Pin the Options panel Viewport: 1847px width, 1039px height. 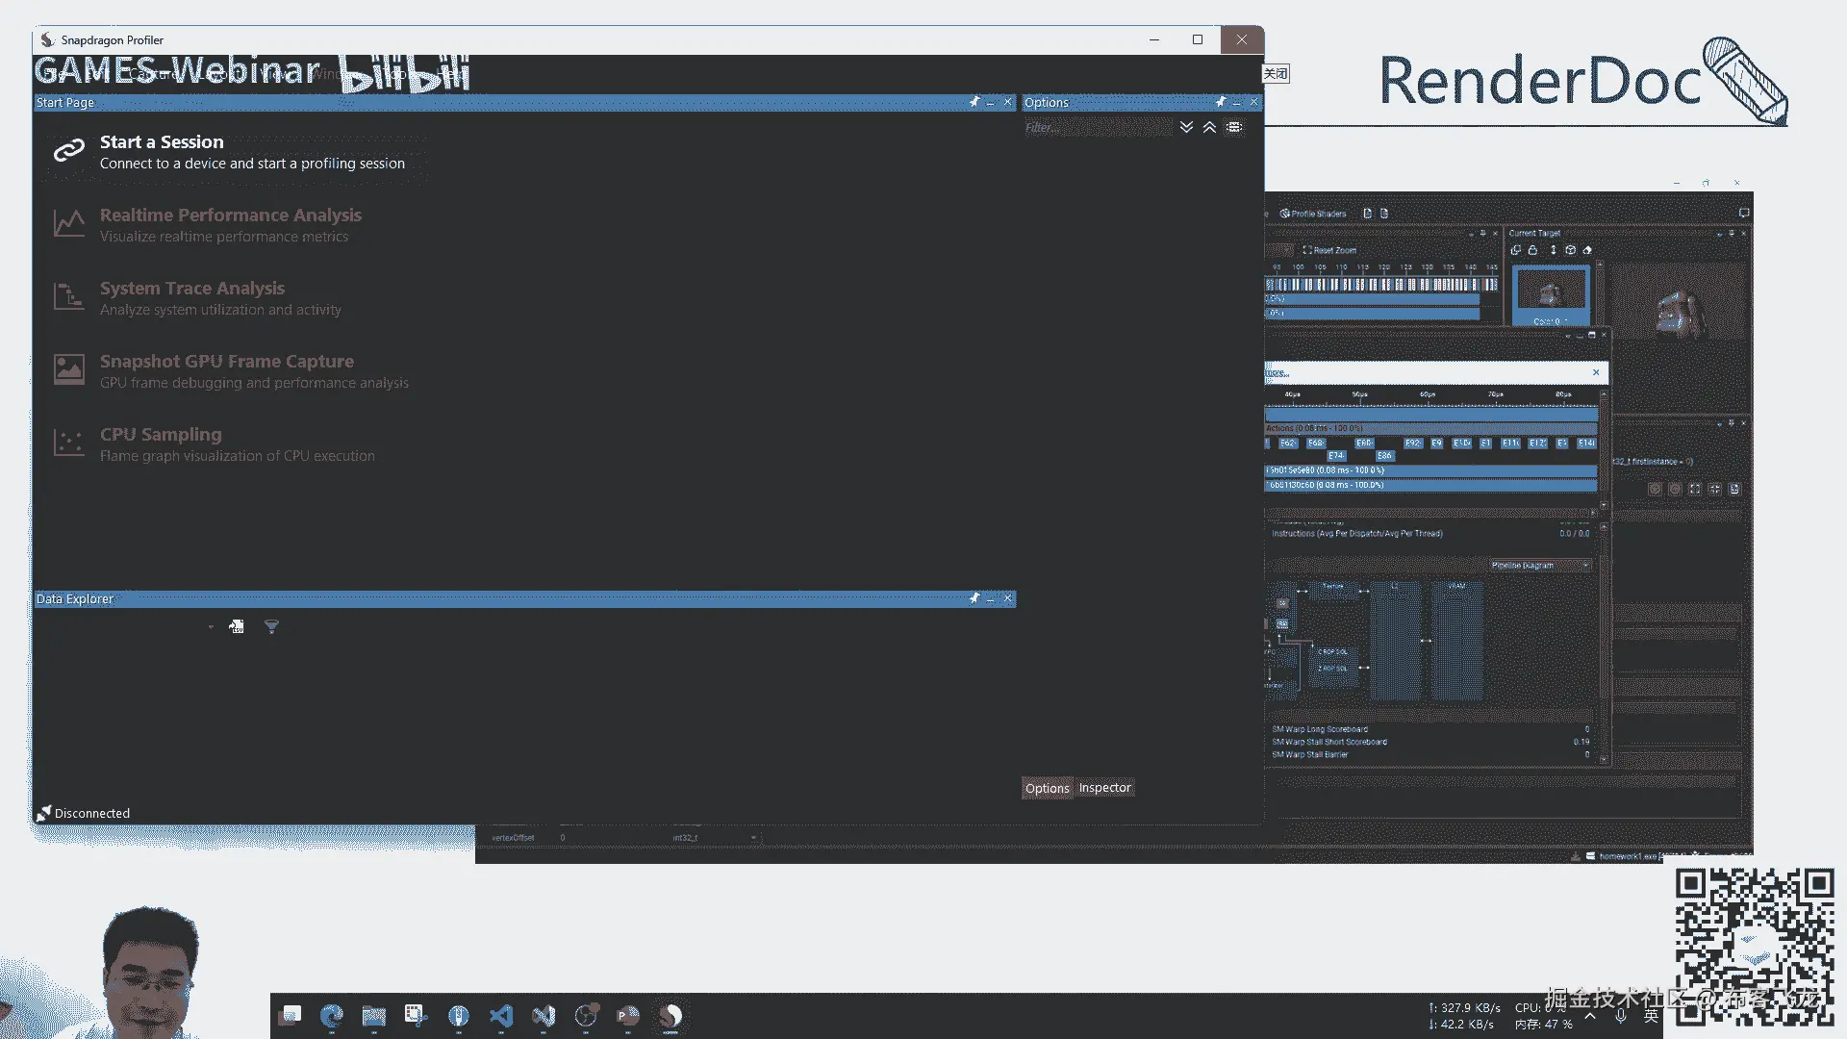coord(1220,102)
